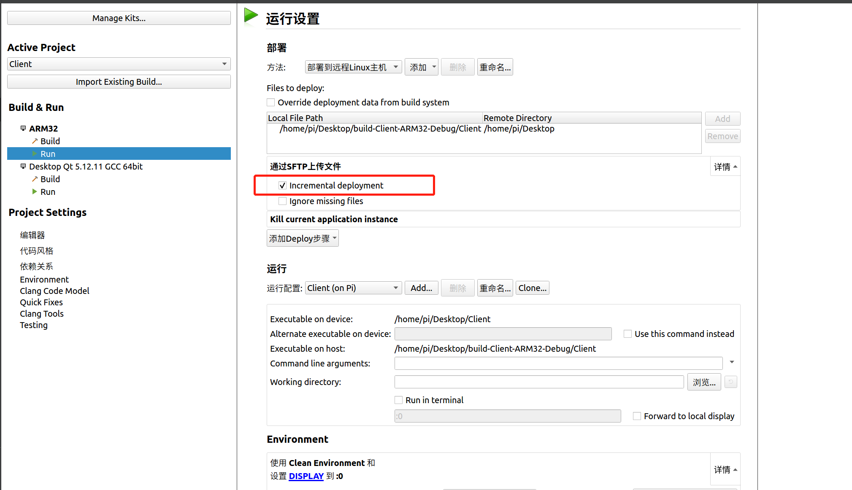Open Clang Code Model settings

(54, 291)
